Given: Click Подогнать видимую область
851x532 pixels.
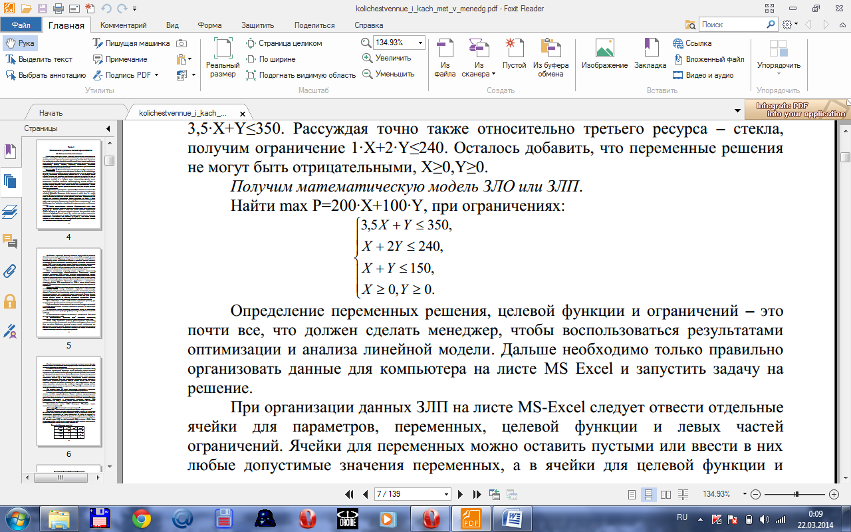Looking at the screenshot, I should (301, 75).
